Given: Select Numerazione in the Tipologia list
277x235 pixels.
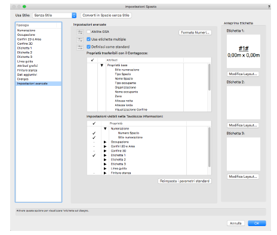Looking at the screenshot, I should click(38, 30).
